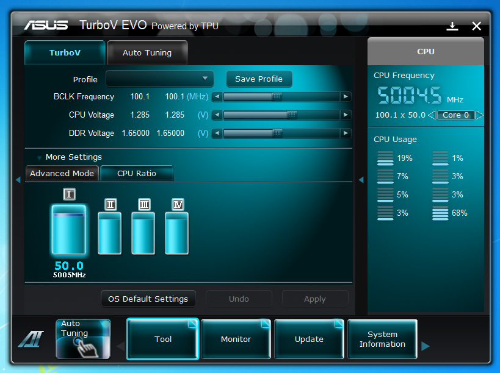The width and height of the screenshot is (500, 373).
Task: Open System Information
Action: tap(382, 339)
